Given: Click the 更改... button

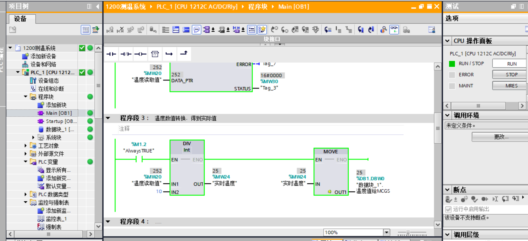Looking at the screenshot, I should 500,137.
